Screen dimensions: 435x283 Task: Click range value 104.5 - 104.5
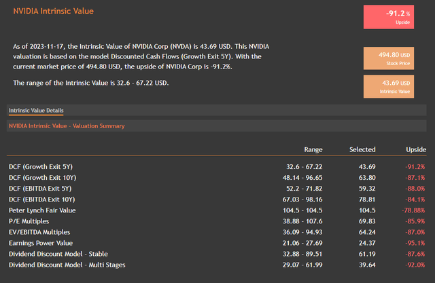point(302,210)
